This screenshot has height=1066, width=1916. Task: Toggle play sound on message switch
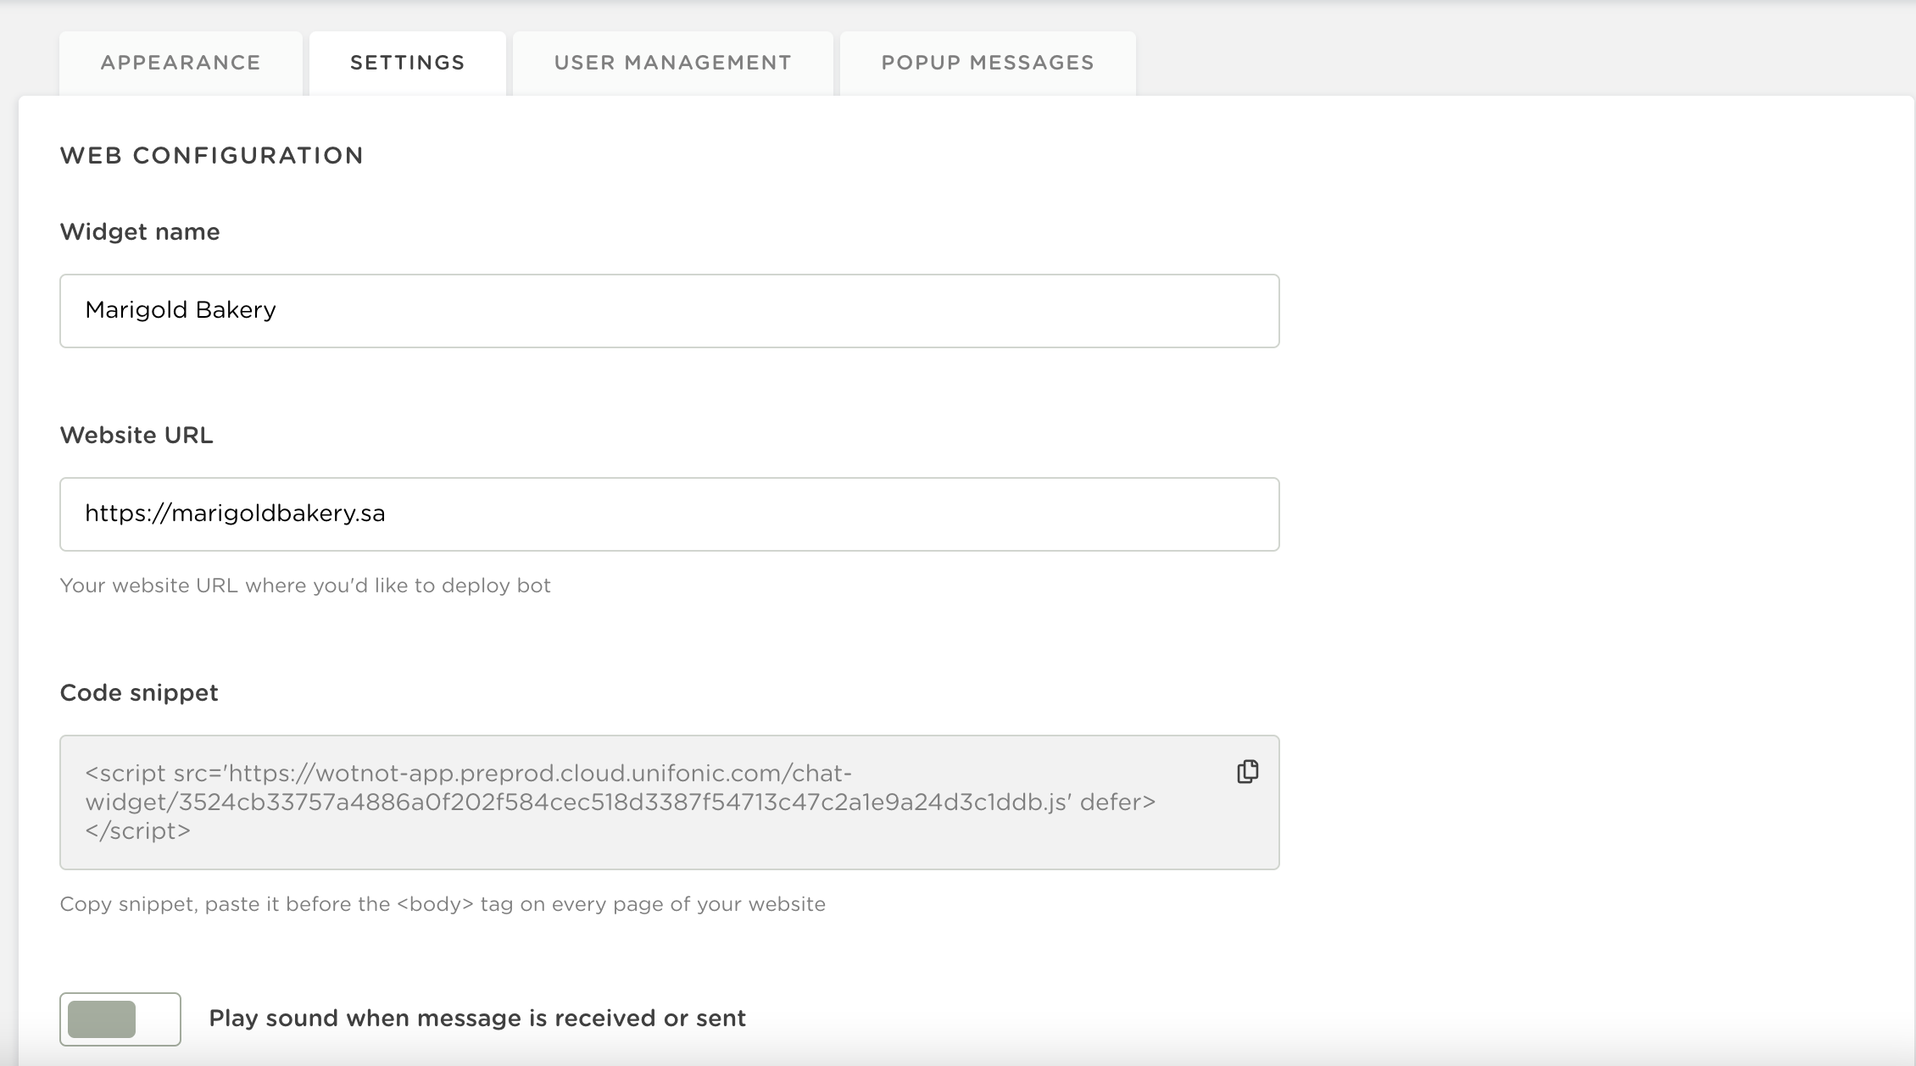point(120,1019)
